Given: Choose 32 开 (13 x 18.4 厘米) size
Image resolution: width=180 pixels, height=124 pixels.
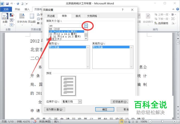Looking at the screenshot, I should click(x=67, y=34).
